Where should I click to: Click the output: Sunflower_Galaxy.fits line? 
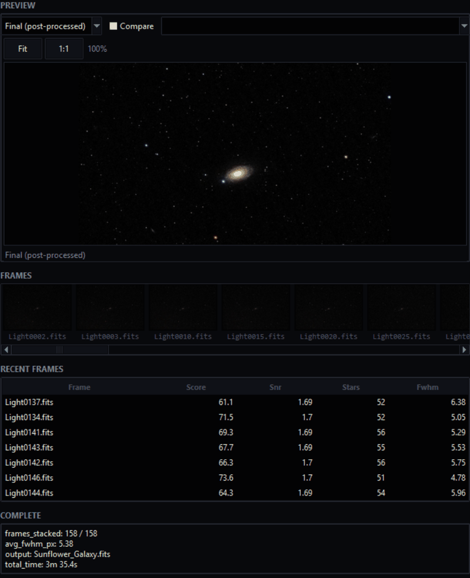[58, 554]
